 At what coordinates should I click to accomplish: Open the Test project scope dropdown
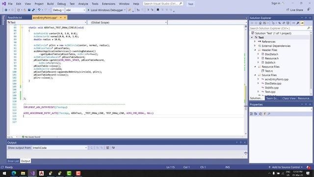click(47, 23)
